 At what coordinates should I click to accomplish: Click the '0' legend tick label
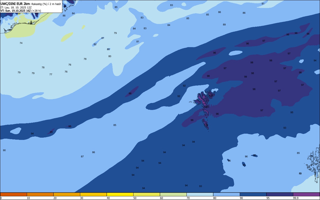point(1,198)
